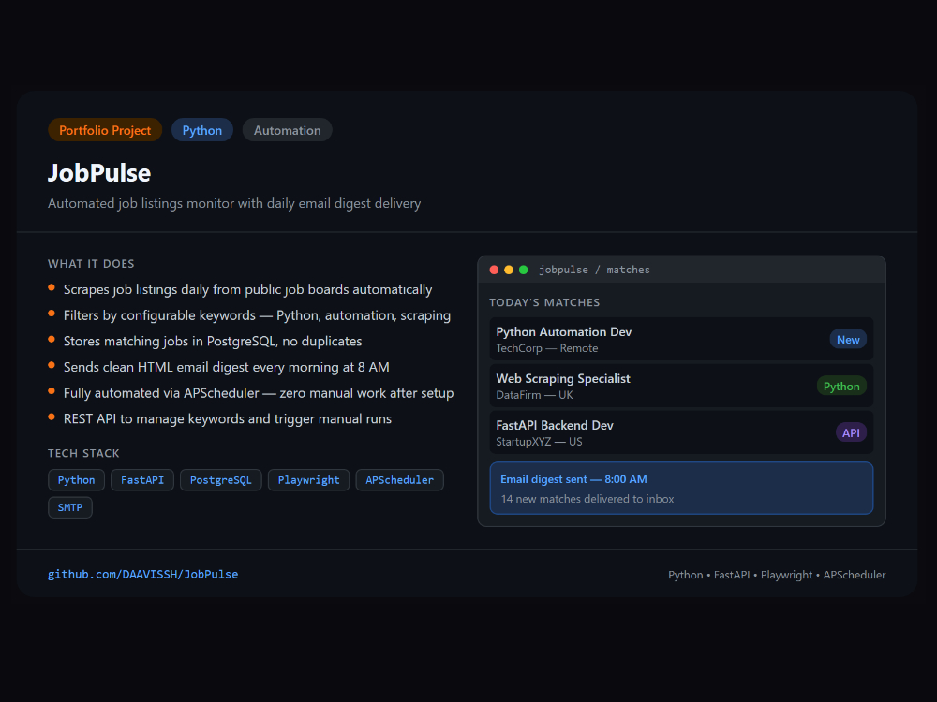Click the Email digest sent notification
Image resolution: width=937 pixels, height=702 pixels.
(681, 489)
